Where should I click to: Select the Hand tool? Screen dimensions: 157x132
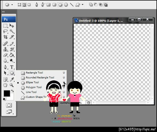click(5, 85)
